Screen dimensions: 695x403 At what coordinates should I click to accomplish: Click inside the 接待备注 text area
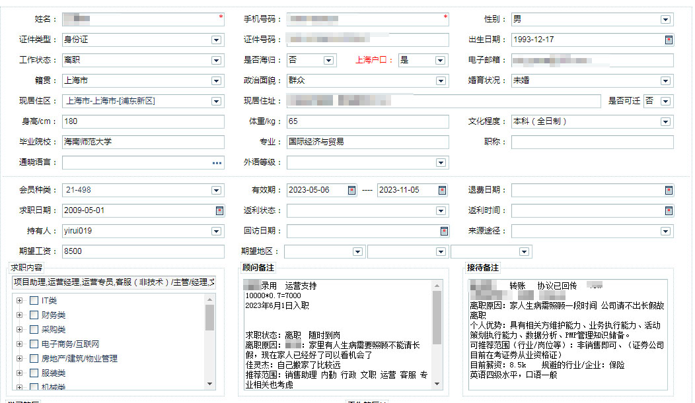point(567,335)
